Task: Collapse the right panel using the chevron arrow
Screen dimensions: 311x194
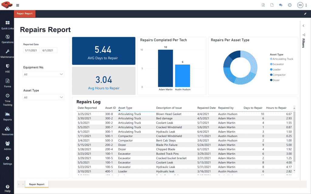Action: [303, 25]
